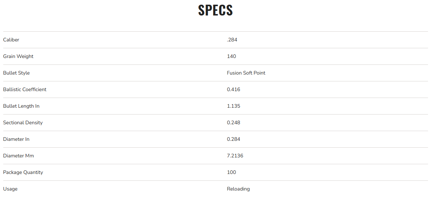Select the Package Quantity label
The width and height of the screenshot is (432, 197).
point(23,172)
